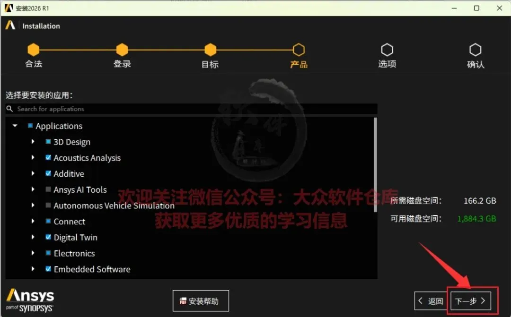Uncheck the Embedded Software checkbox
Image resolution: width=511 pixels, height=317 pixels.
[48, 269]
